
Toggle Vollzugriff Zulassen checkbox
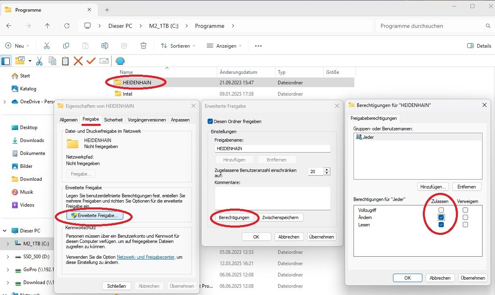pos(441,210)
